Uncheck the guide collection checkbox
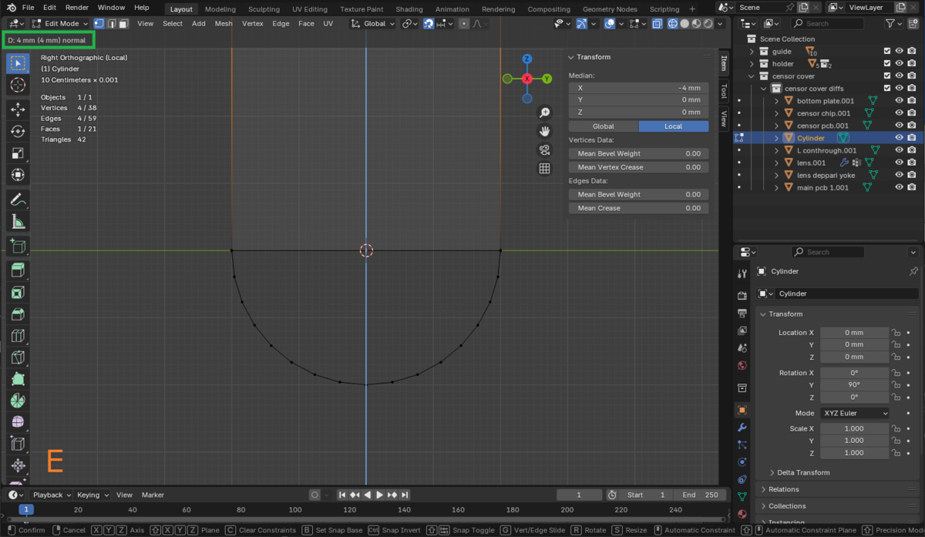 tap(886, 52)
